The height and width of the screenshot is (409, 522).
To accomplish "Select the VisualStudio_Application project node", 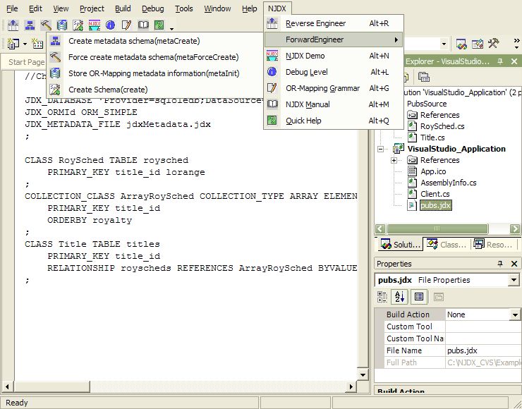I will tap(456, 149).
